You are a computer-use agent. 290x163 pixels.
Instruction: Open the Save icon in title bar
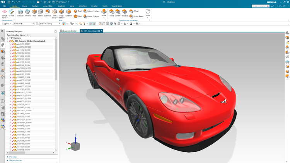tap(9, 2)
